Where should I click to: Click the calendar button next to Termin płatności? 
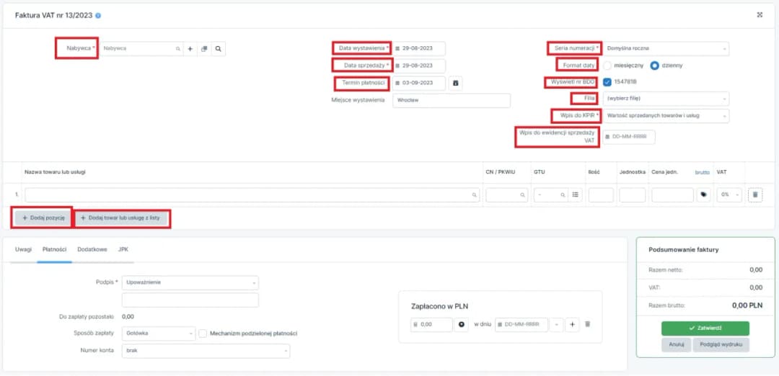pos(455,83)
